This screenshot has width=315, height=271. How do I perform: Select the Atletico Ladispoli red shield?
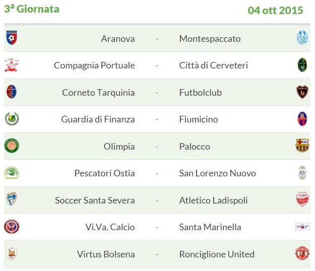pos(302,199)
